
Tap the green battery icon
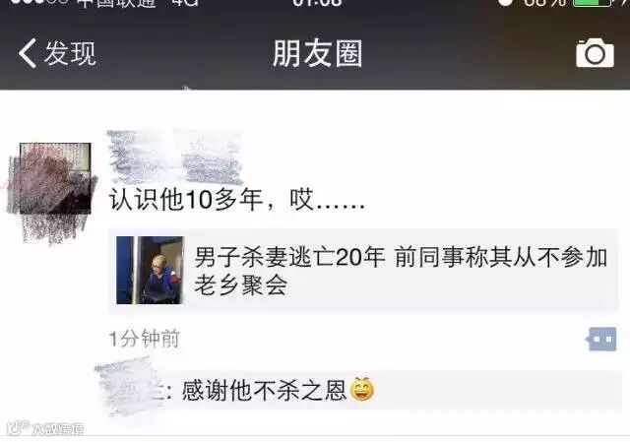pos(593,3)
